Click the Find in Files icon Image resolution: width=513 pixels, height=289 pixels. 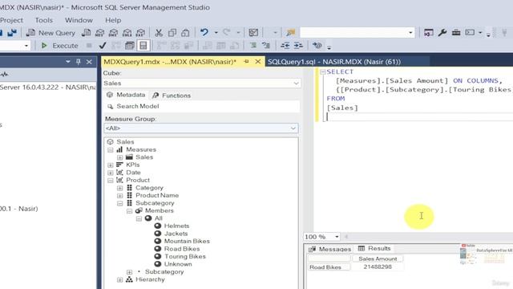tap(290, 33)
